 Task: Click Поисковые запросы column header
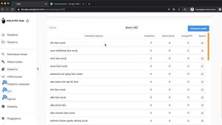point(94,36)
